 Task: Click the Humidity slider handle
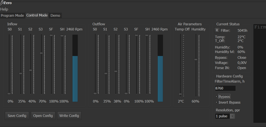tap(196, 60)
